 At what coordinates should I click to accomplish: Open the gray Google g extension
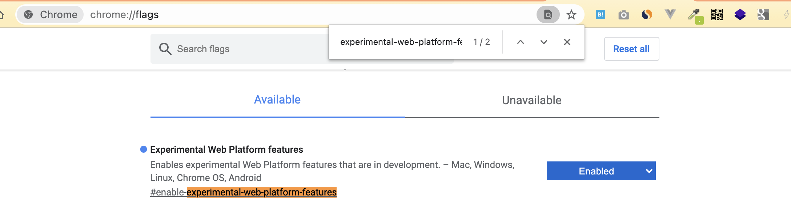click(763, 15)
